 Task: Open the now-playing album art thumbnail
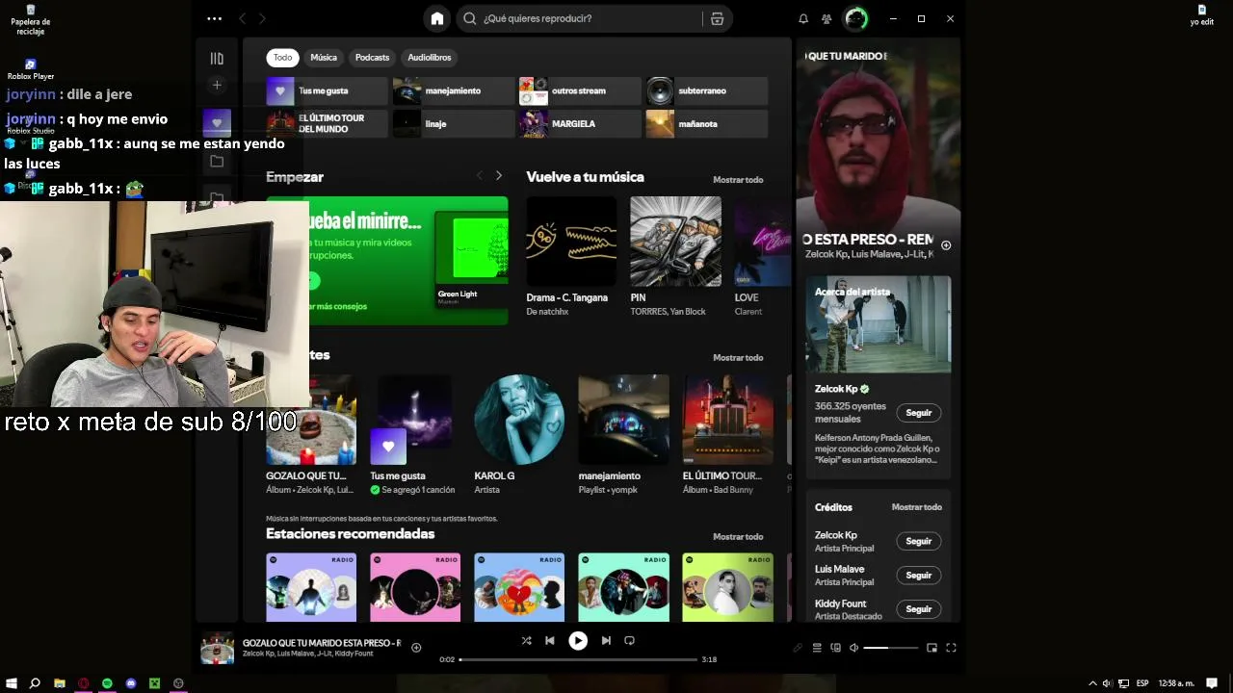217,649
